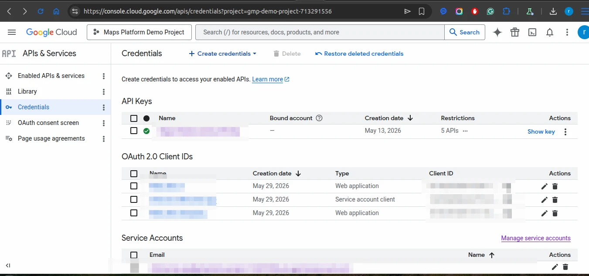The width and height of the screenshot is (589, 276).
Task: Delete the service account row
Action: (x=565, y=267)
